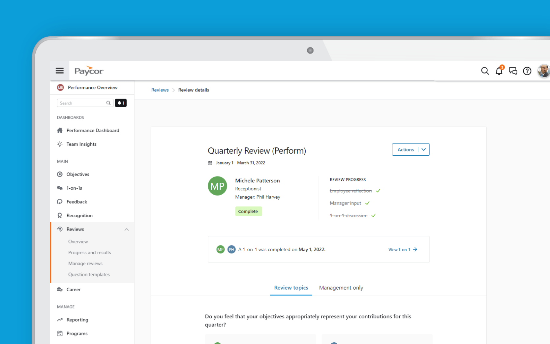
Task: Click Employee reflection progress item
Action: tap(351, 191)
